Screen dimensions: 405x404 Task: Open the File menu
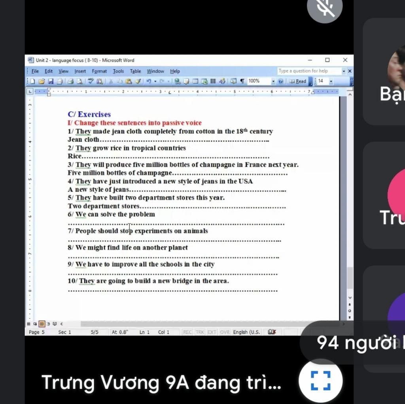click(35, 71)
